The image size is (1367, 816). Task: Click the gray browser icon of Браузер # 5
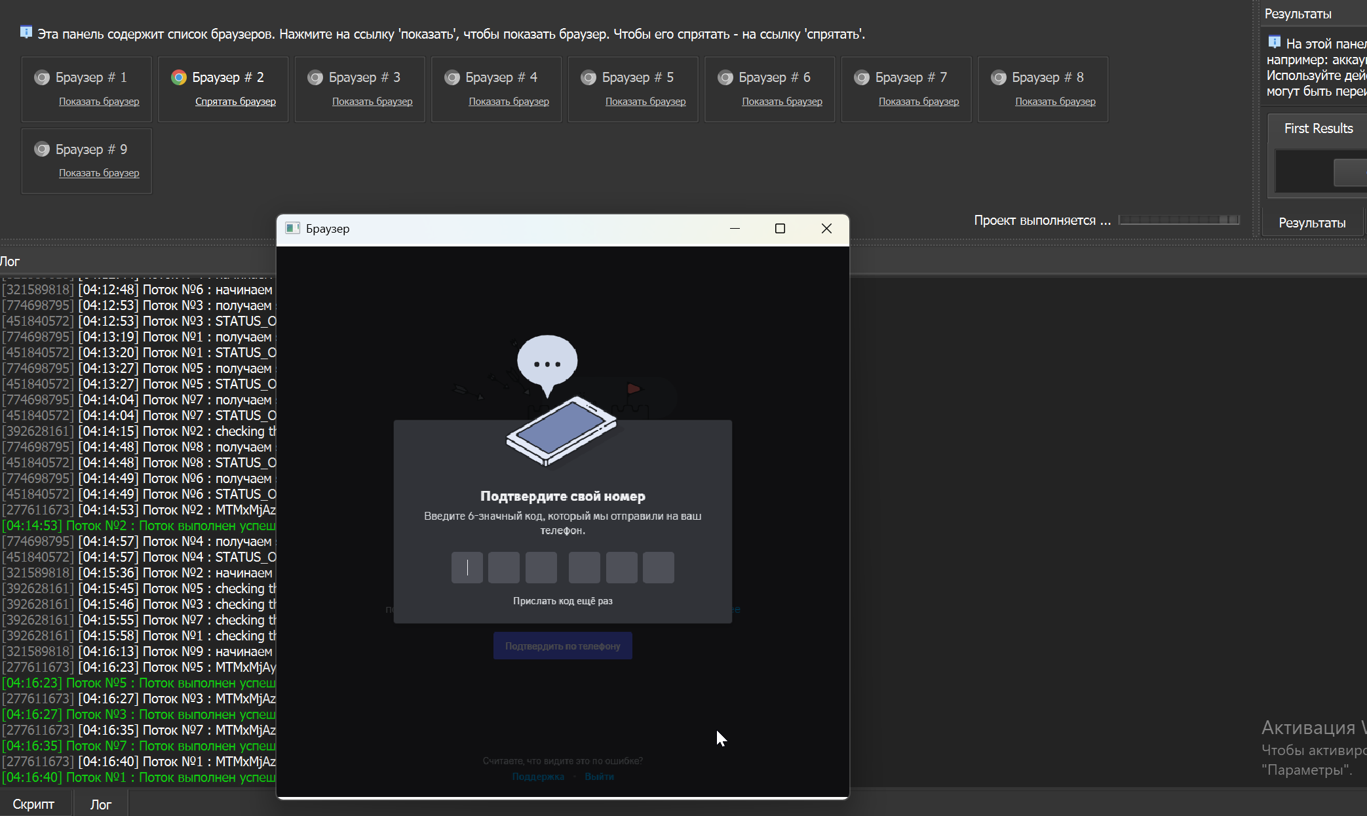coord(588,77)
